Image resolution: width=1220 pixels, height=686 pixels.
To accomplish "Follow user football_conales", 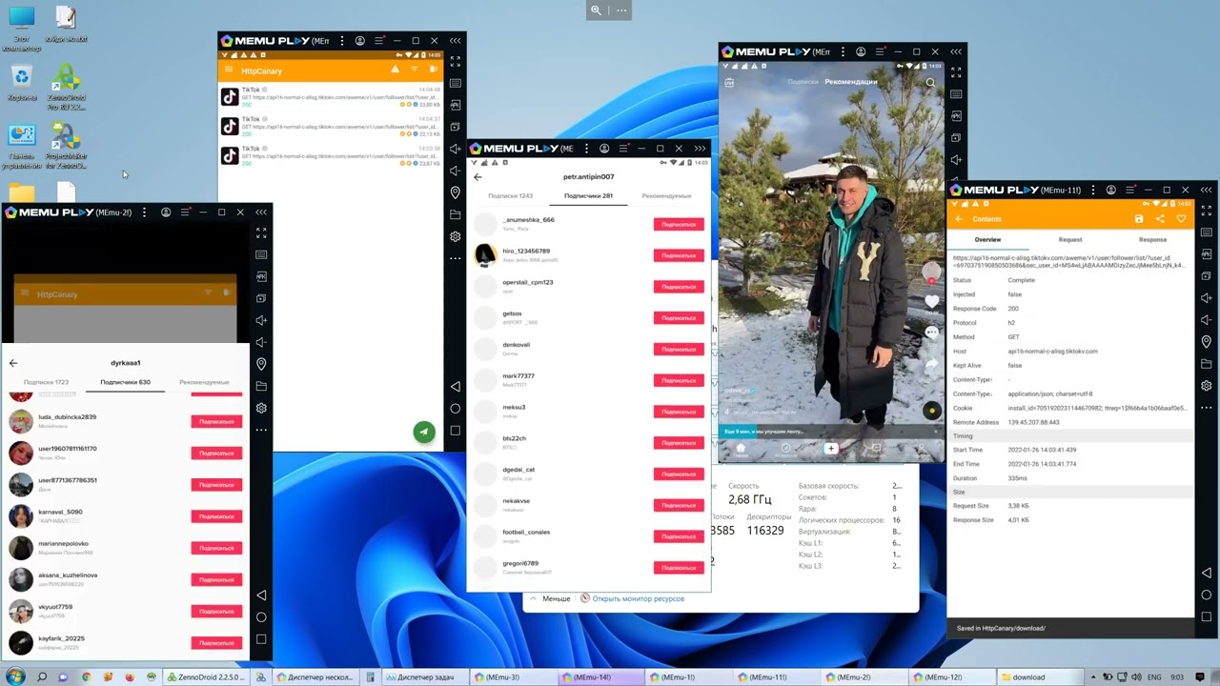I will [x=679, y=536].
